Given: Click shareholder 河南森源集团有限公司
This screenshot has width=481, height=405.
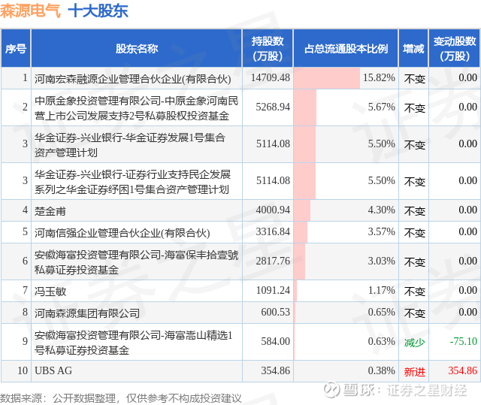Looking at the screenshot, I should [87, 313].
